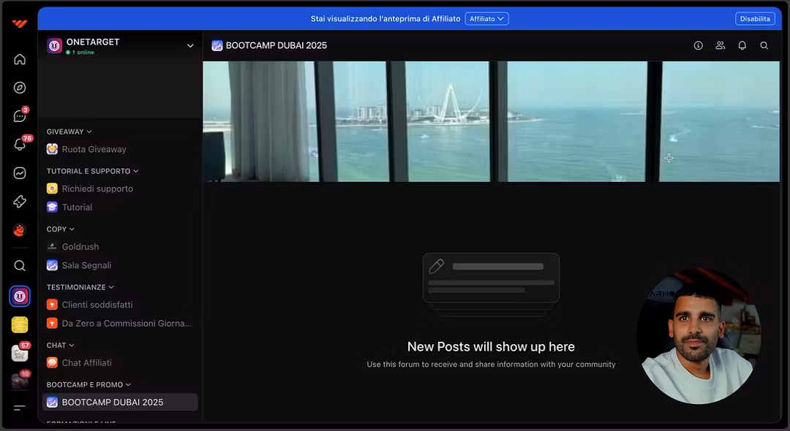This screenshot has width=790, height=431.
Task: Open the analytics chart icon
Action: [20, 173]
